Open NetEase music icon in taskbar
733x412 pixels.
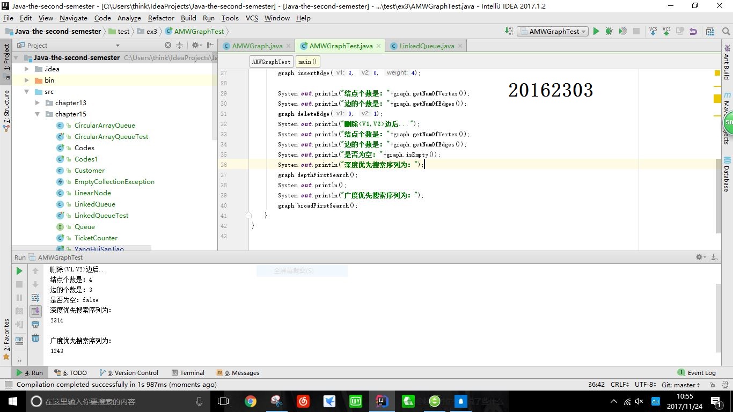click(303, 401)
